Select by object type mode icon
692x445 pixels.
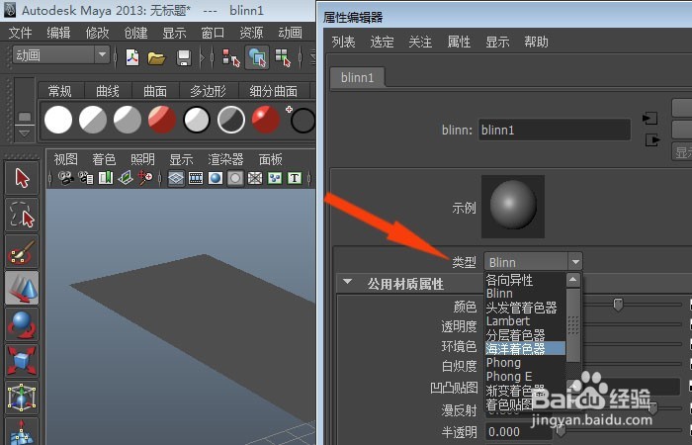point(257,57)
